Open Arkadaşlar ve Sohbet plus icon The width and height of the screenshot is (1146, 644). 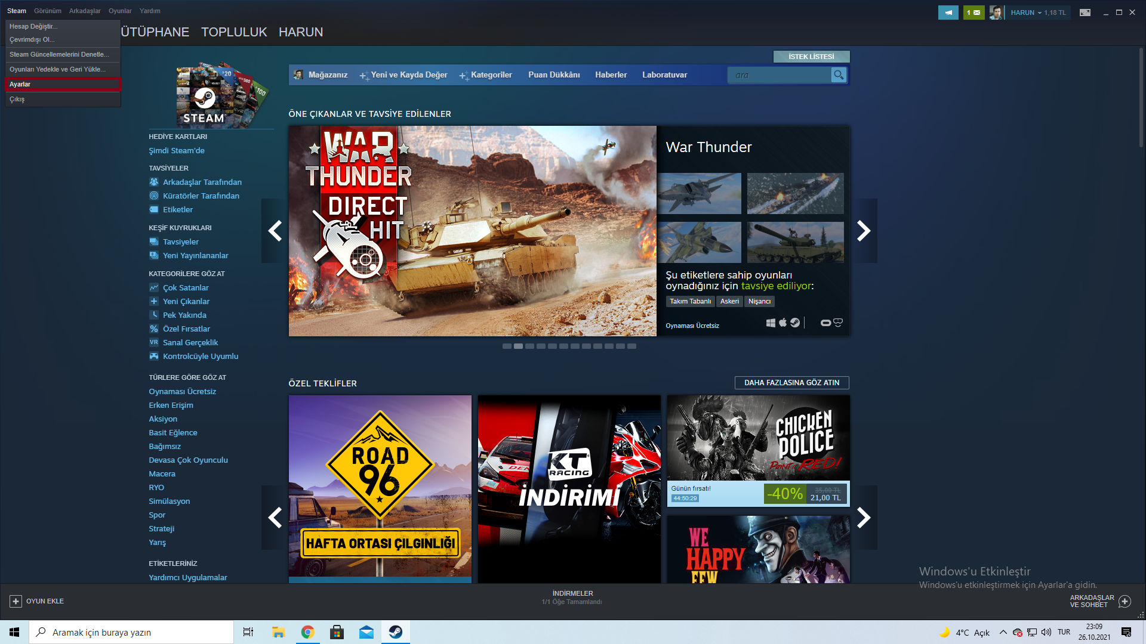click(x=1125, y=601)
